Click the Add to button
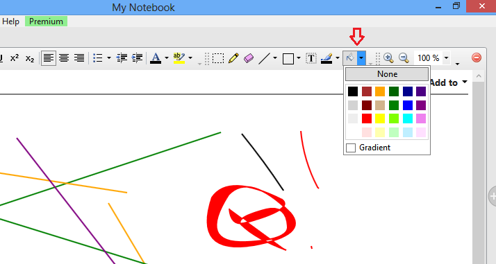 (x=448, y=82)
